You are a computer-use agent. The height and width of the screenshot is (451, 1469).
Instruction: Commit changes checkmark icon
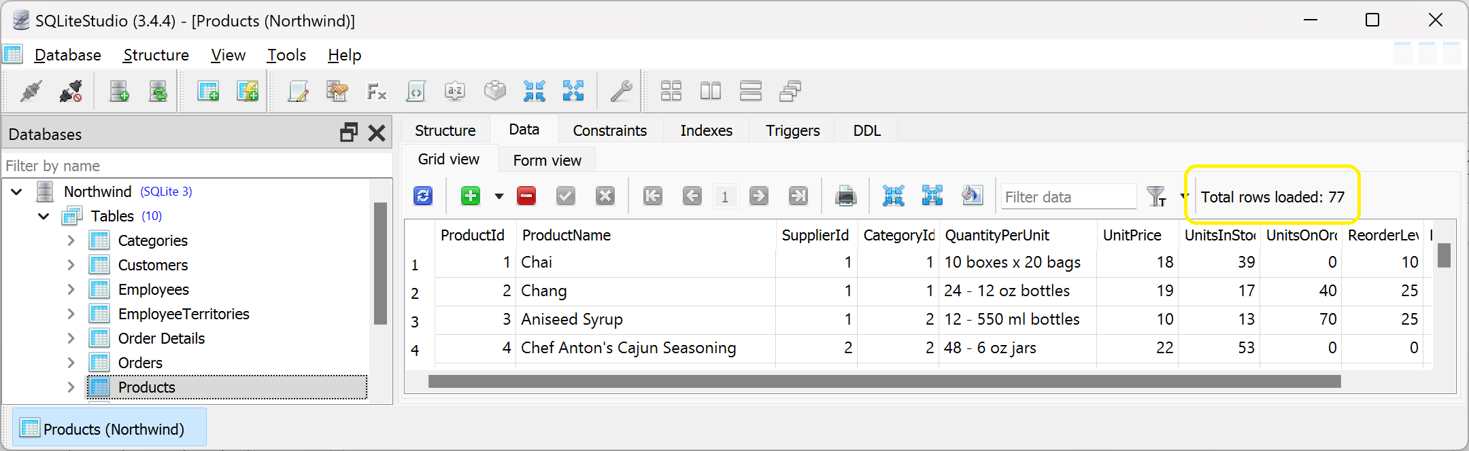pos(566,196)
